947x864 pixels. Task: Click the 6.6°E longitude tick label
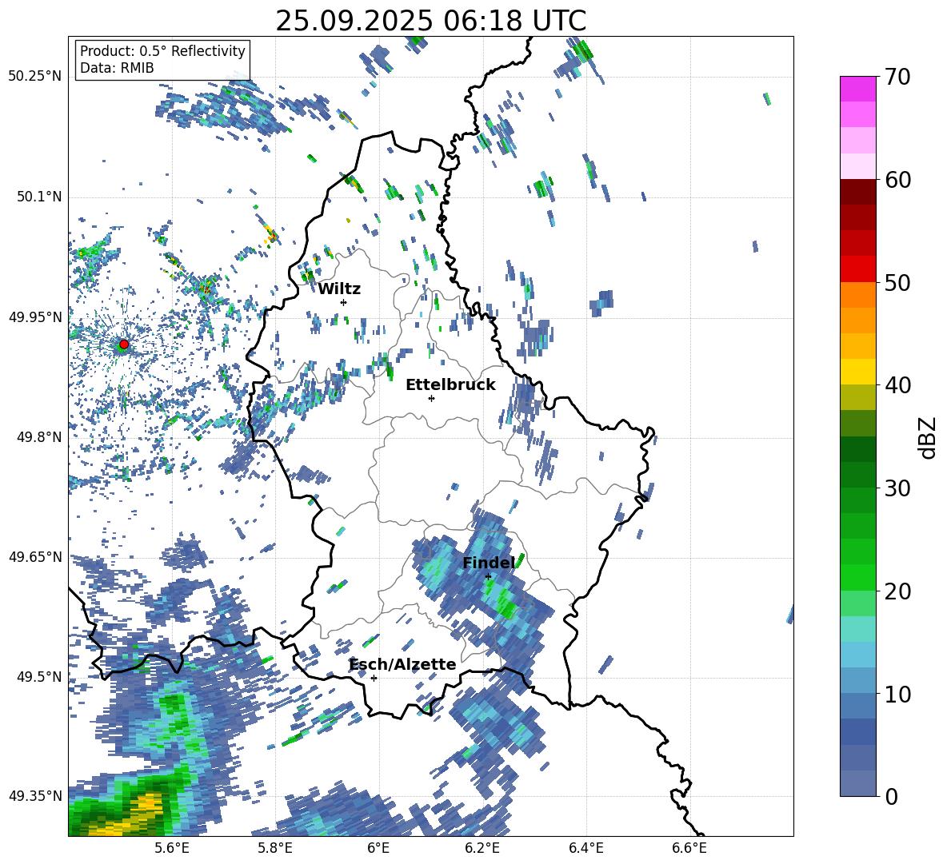point(689,848)
